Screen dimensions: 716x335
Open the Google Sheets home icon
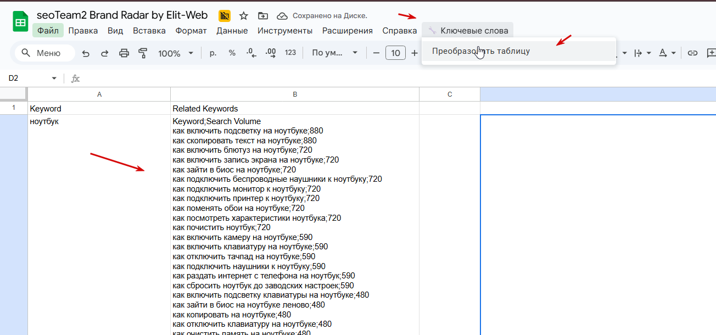tap(20, 23)
